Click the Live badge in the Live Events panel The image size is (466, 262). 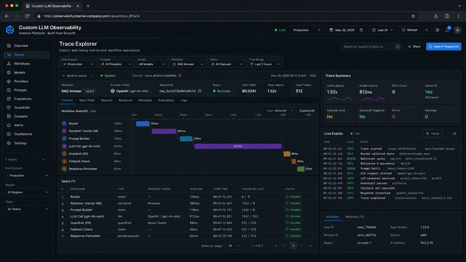[x=355, y=133]
